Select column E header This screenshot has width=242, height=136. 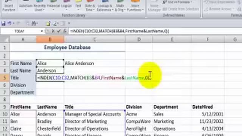(x=172, y=39)
